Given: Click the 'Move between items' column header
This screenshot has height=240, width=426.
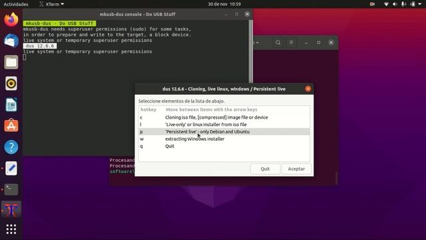Looking at the screenshot, I should [212, 109].
